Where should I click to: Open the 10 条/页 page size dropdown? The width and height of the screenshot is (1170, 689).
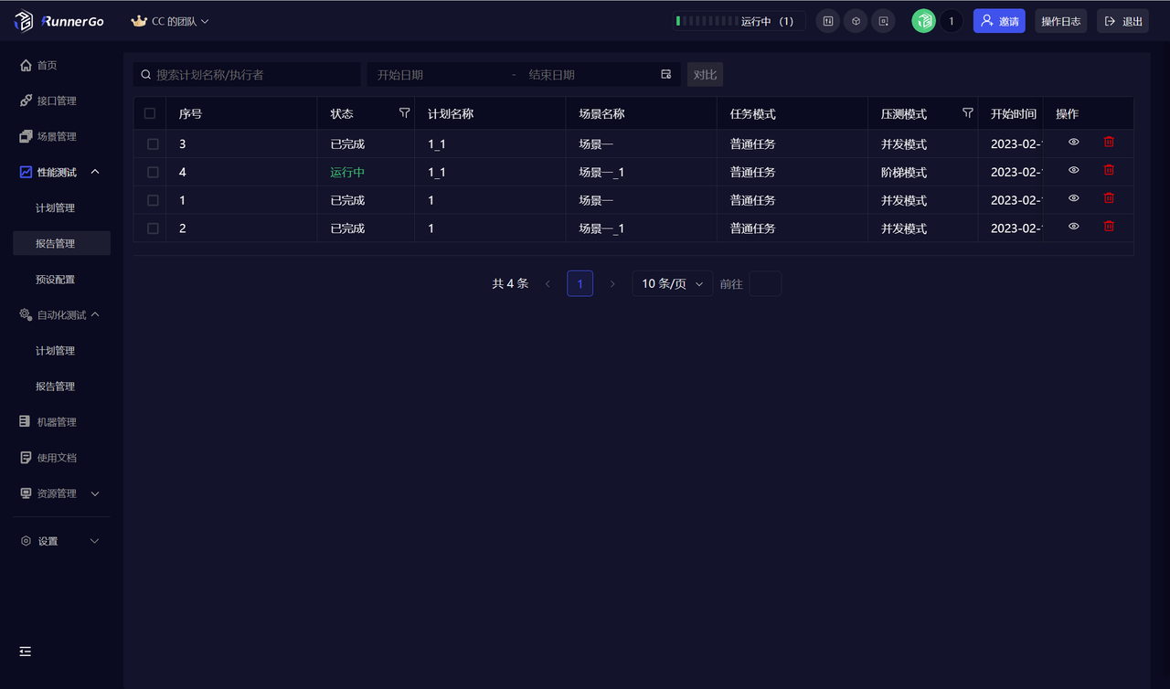pos(672,283)
